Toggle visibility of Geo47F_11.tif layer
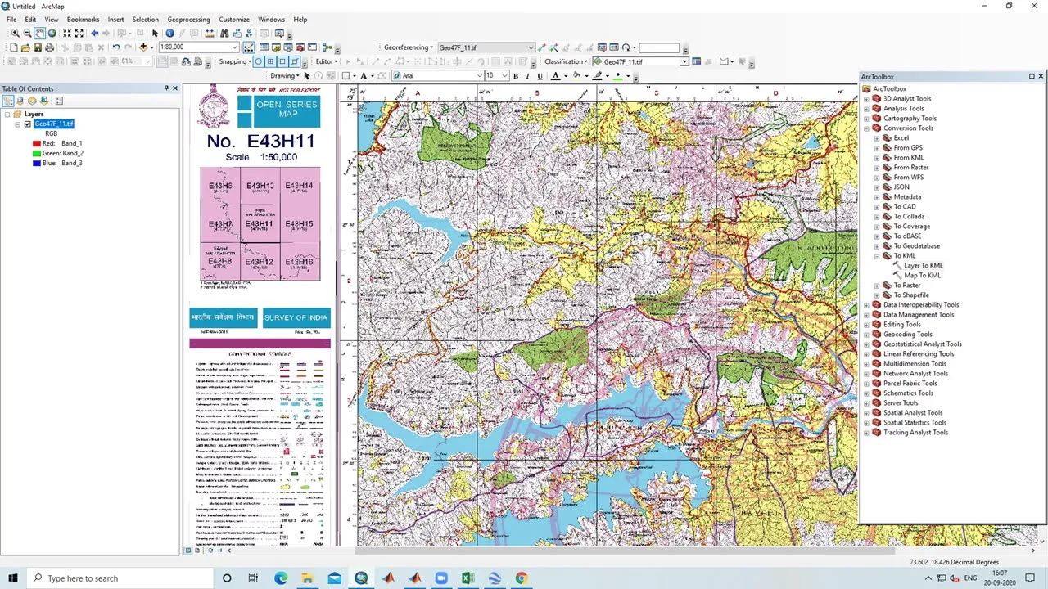1048x589 pixels. (28, 124)
